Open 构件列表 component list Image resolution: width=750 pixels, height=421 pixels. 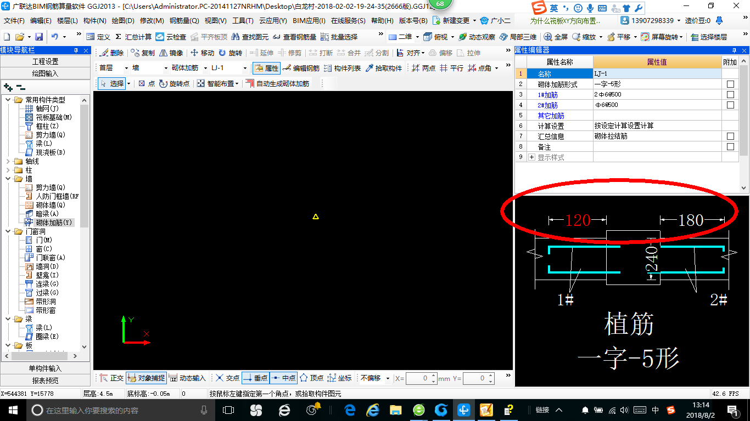pos(343,68)
